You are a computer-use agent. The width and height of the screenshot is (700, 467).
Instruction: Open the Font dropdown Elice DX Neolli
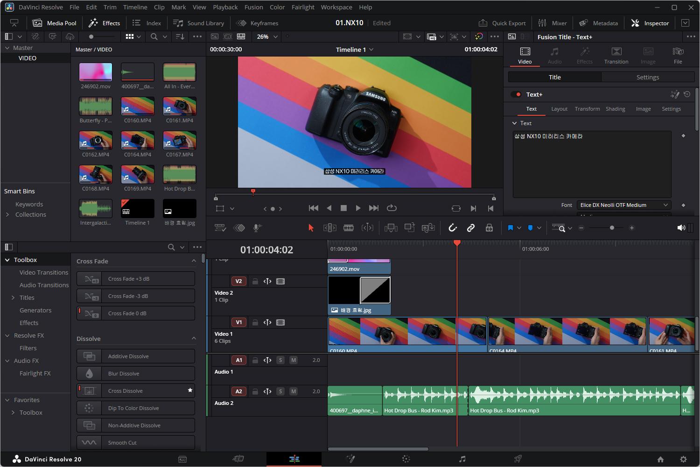tap(624, 205)
